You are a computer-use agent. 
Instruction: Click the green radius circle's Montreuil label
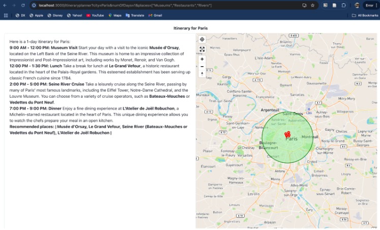pyautogui.click(x=310, y=137)
